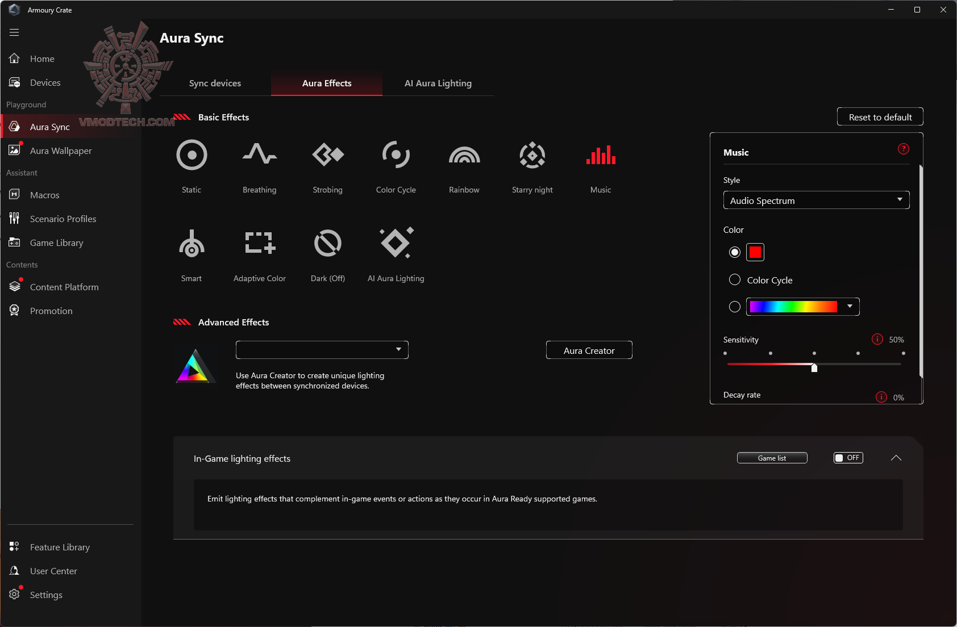Maximize the Armoury Crate window
Screen dimensions: 957x627
[x=917, y=10]
